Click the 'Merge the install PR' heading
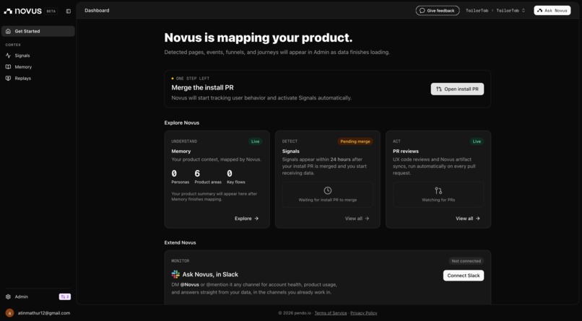The width and height of the screenshot is (582, 321). point(203,87)
